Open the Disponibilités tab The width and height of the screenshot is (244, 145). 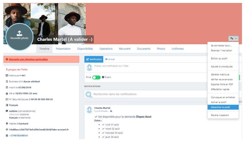pos(85,49)
